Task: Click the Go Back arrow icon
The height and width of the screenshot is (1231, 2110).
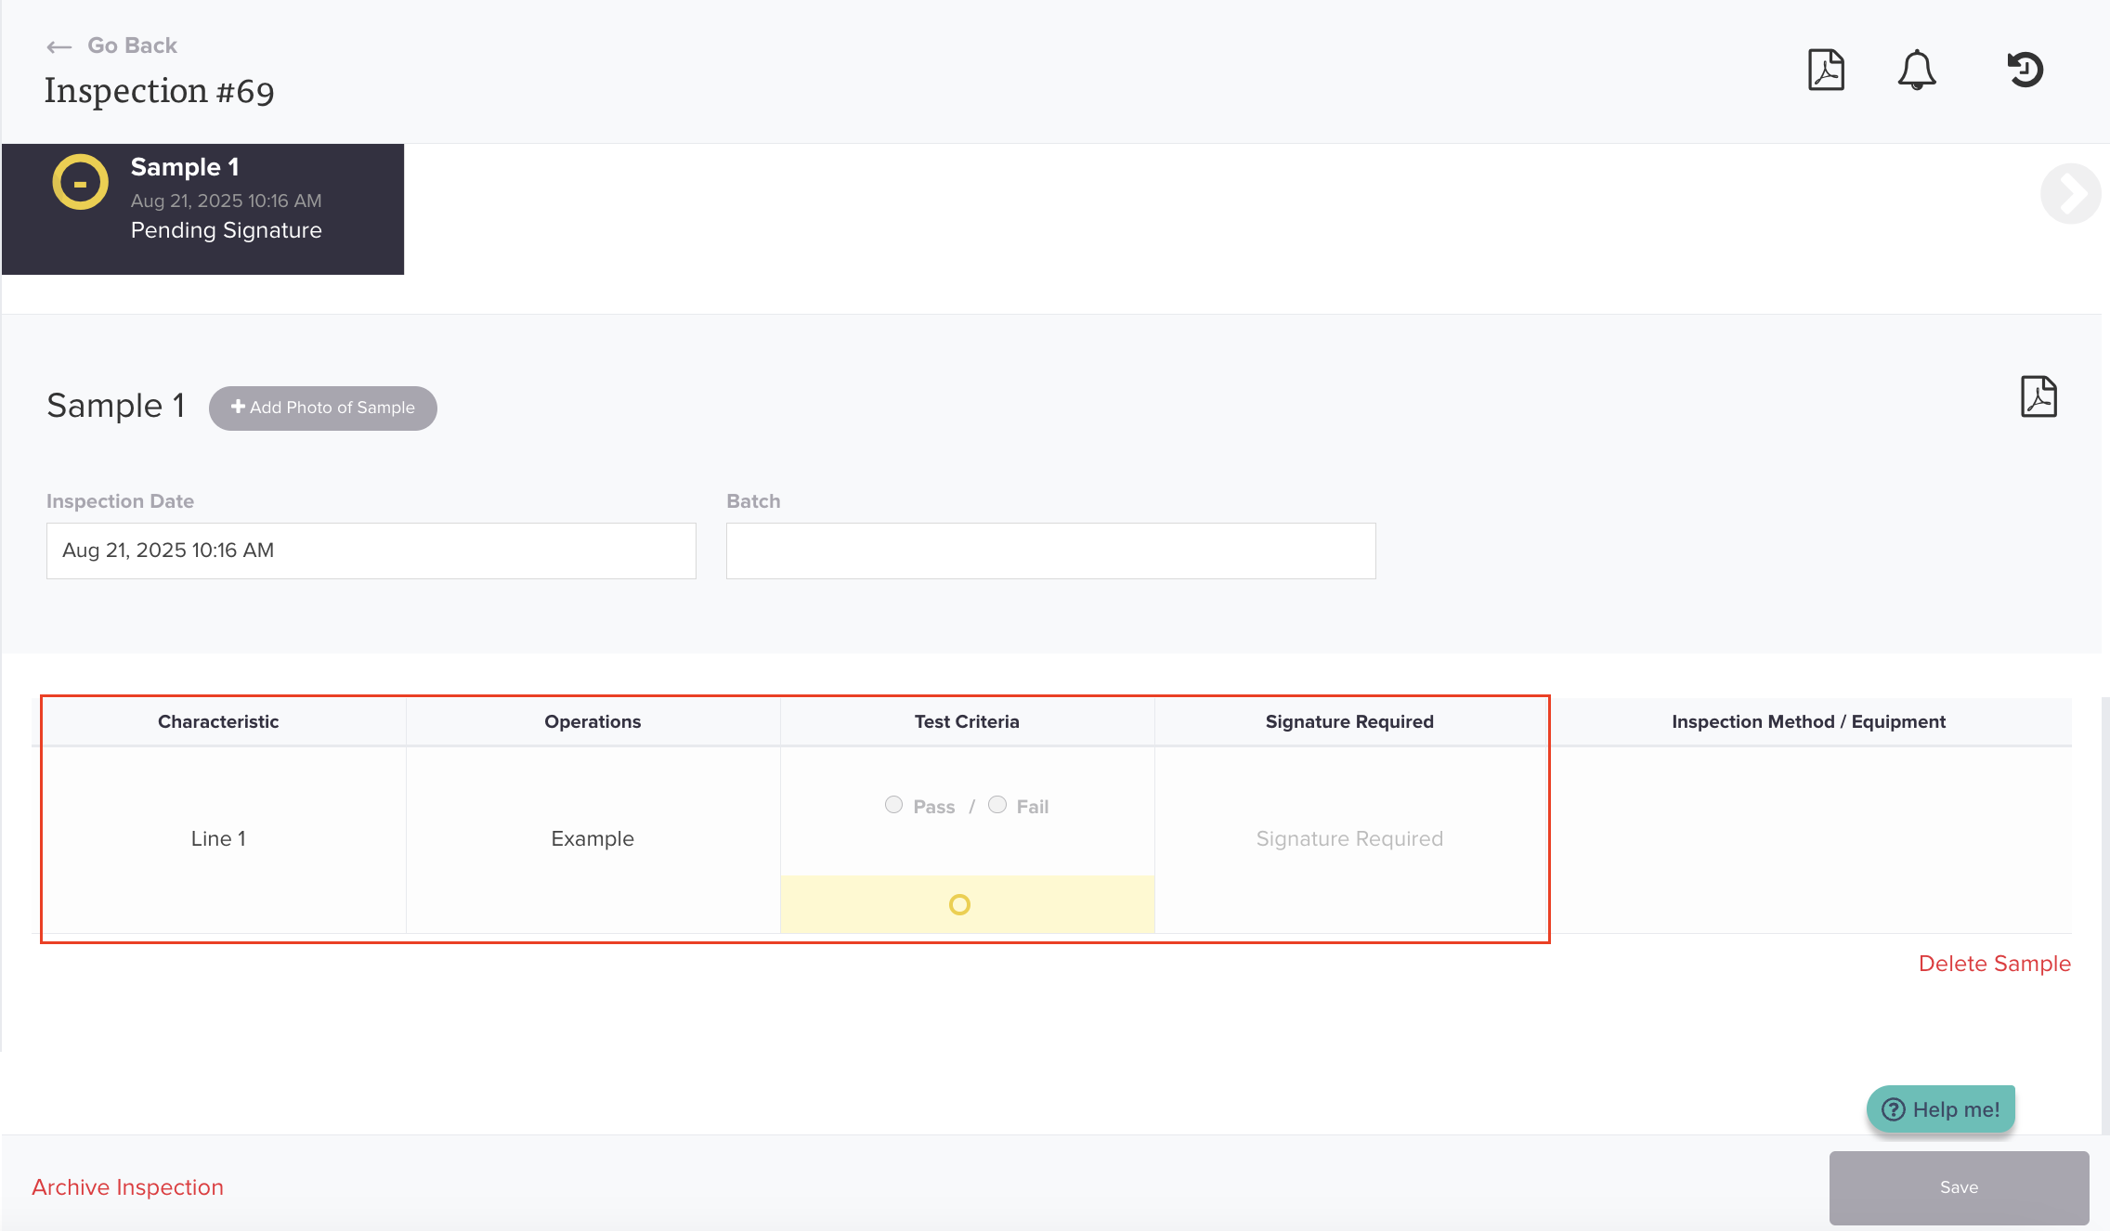Action: pyautogui.click(x=59, y=46)
